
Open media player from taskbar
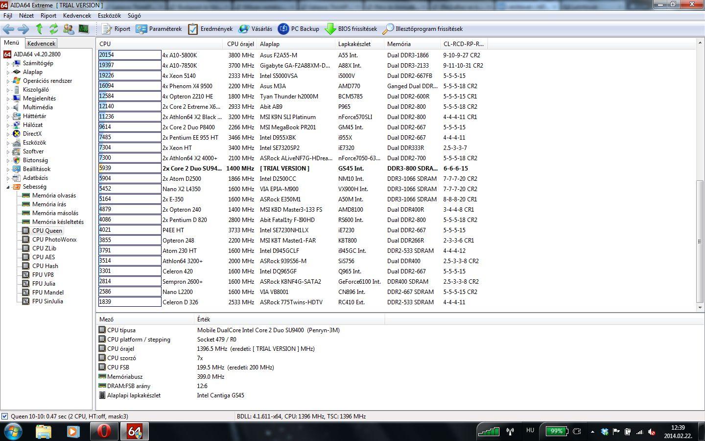[x=73, y=432]
